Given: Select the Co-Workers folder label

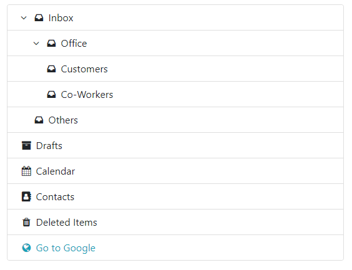Looking at the screenshot, I should [87, 95].
